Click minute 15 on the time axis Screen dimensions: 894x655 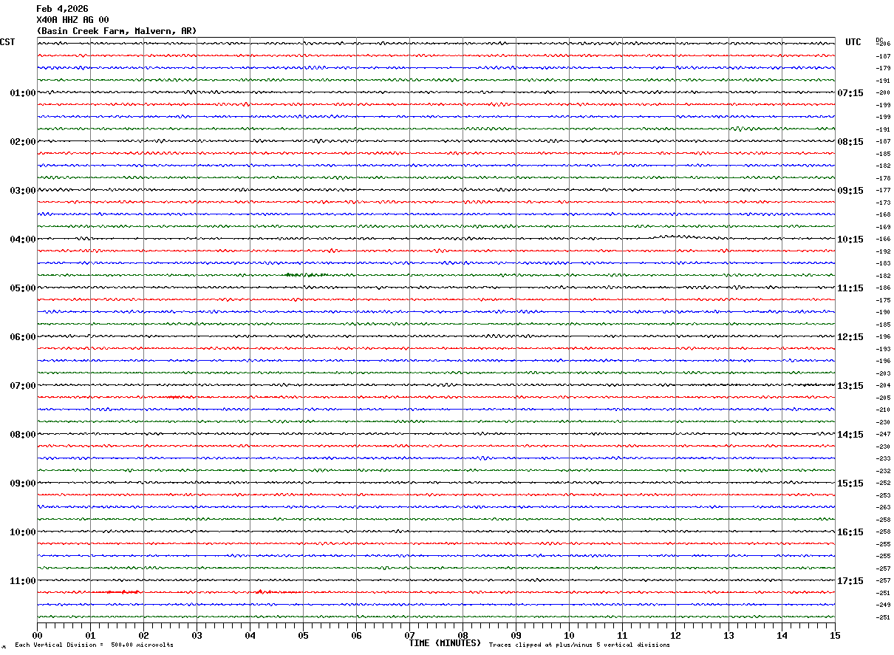point(835,635)
